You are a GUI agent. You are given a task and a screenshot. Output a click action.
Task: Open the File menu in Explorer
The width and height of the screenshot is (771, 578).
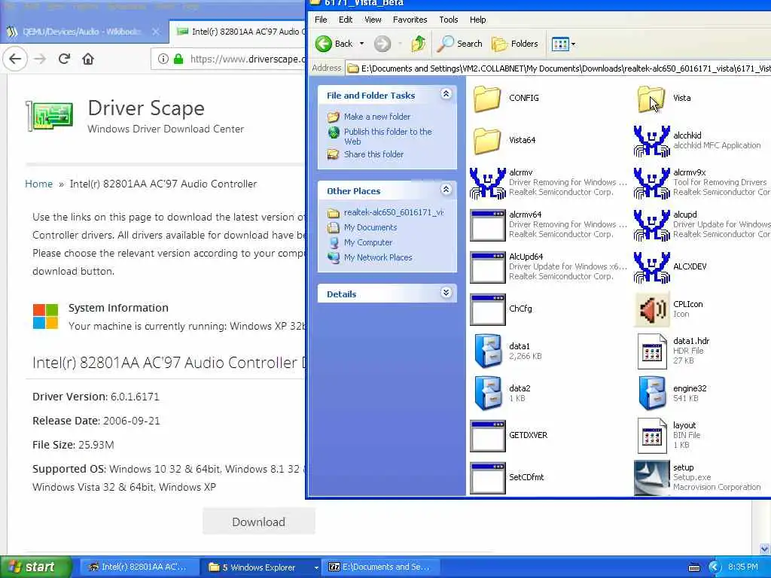(x=321, y=20)
